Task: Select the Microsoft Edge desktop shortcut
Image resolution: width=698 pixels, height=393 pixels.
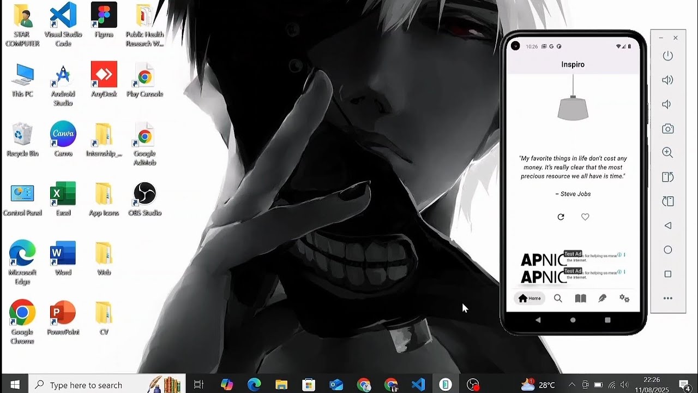Action: [x=22, y=263]
